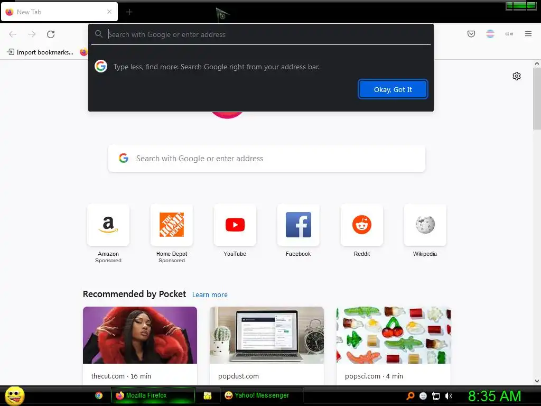Click the round smiley tray icon
Image resolution: width=541 pixels, height=406 pixels.
click(423, 396)
